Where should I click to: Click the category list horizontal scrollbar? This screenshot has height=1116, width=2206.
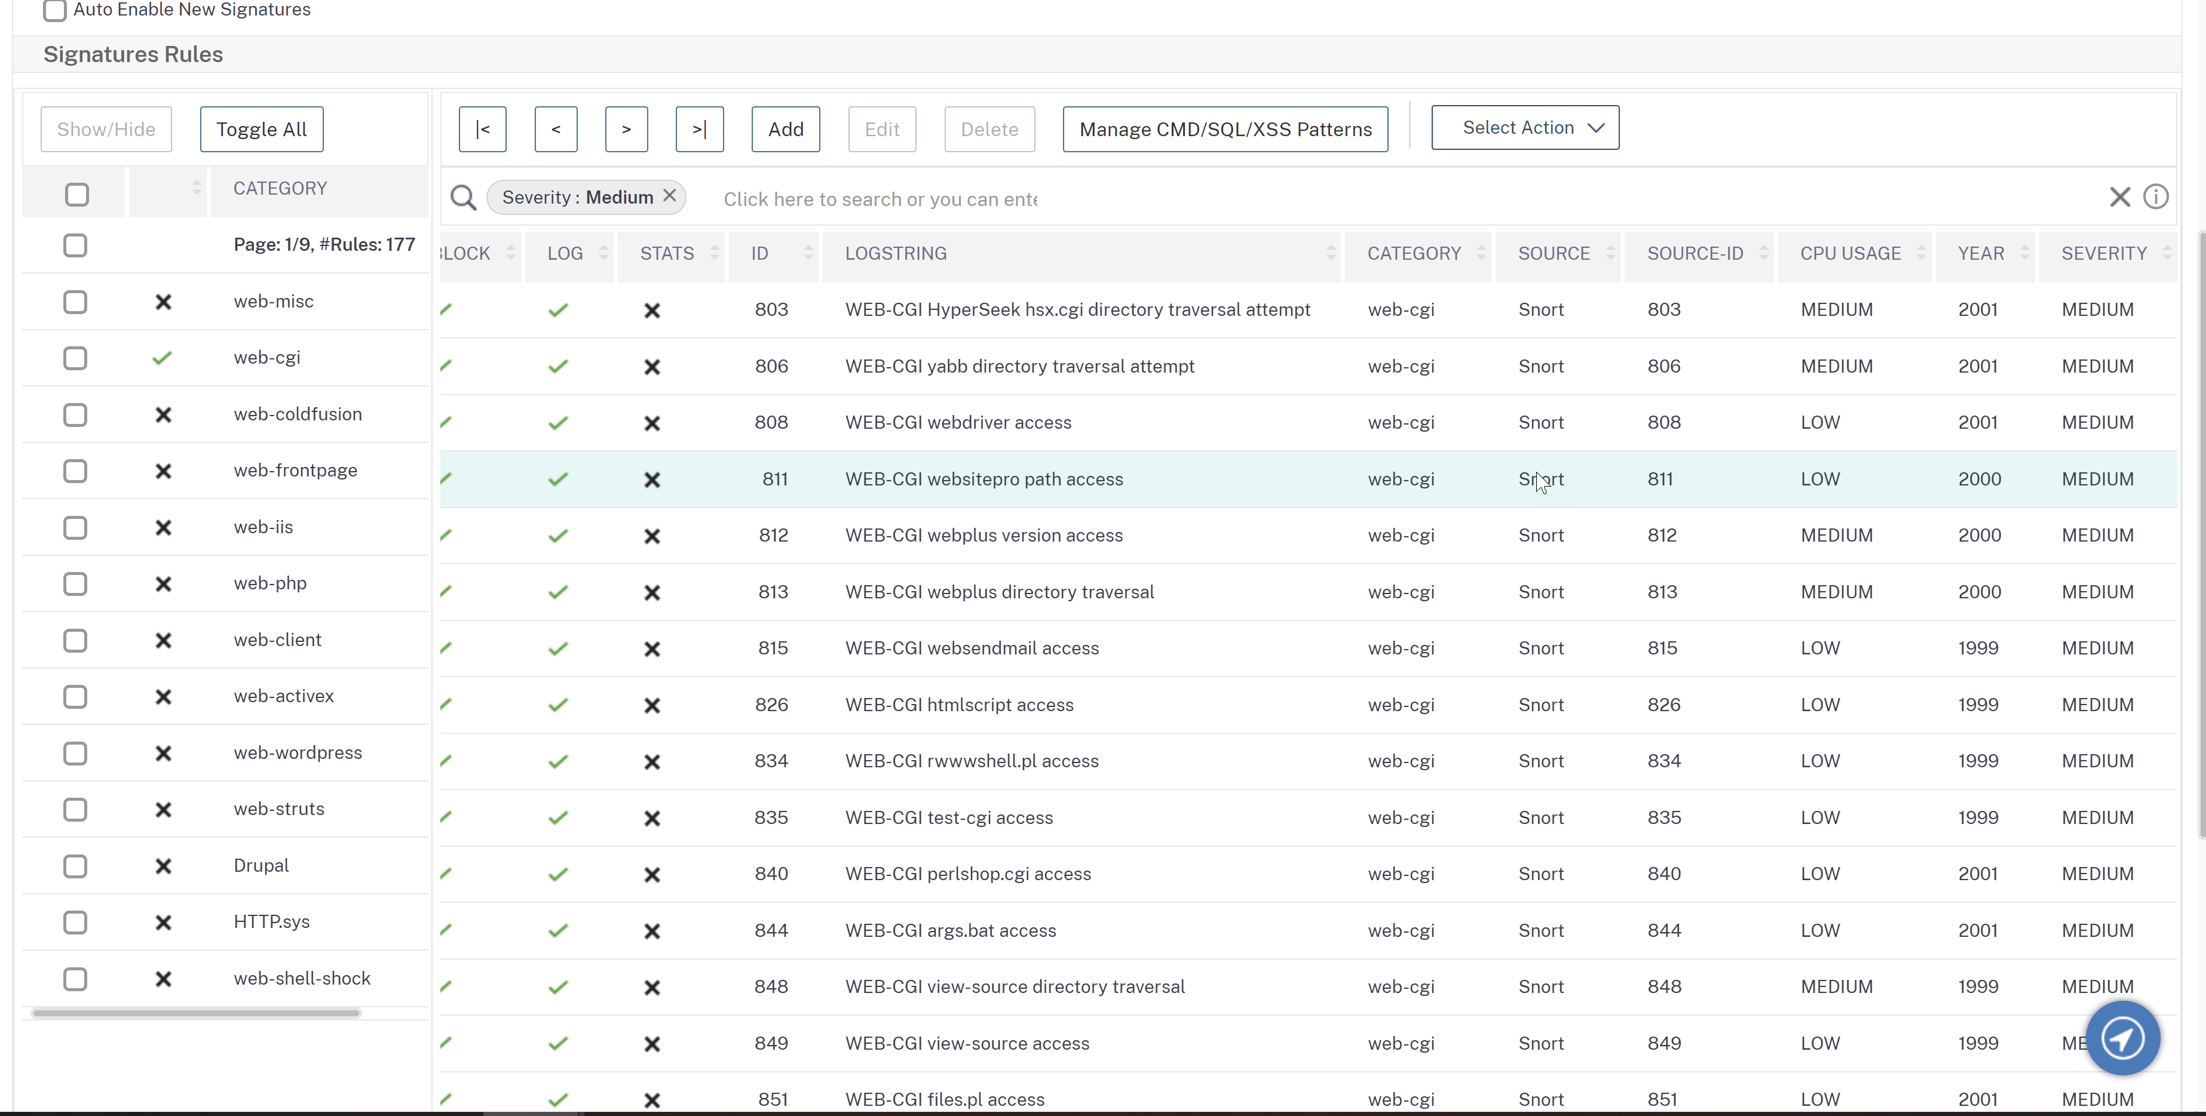196,1013
